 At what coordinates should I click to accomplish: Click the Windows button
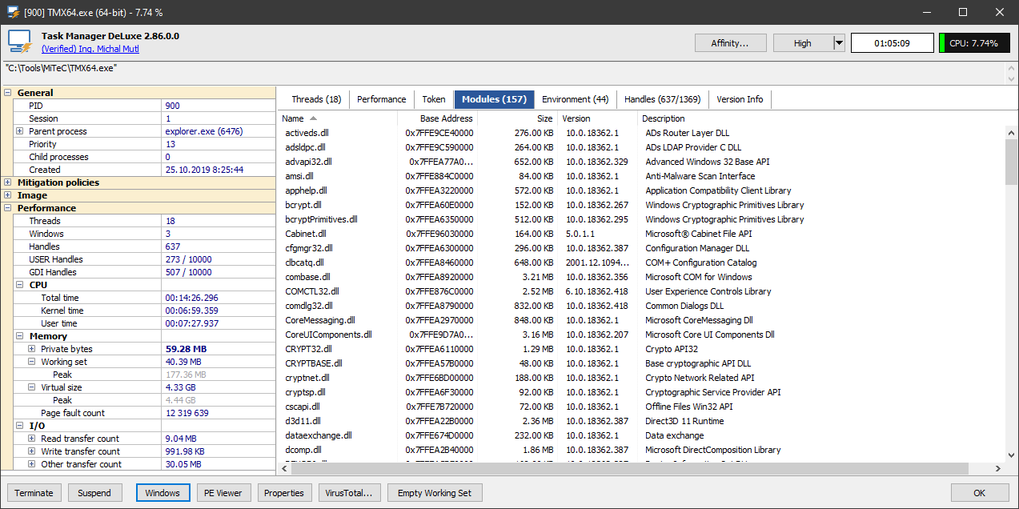pos(162,493)
